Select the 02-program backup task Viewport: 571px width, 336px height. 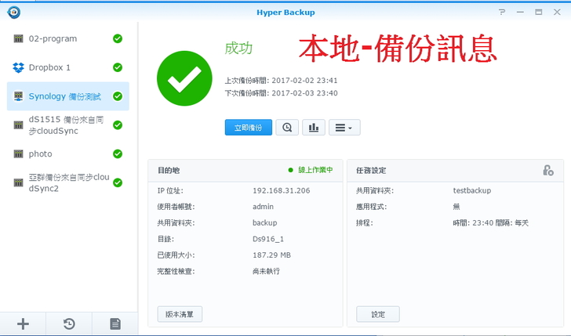click(67, 38)
